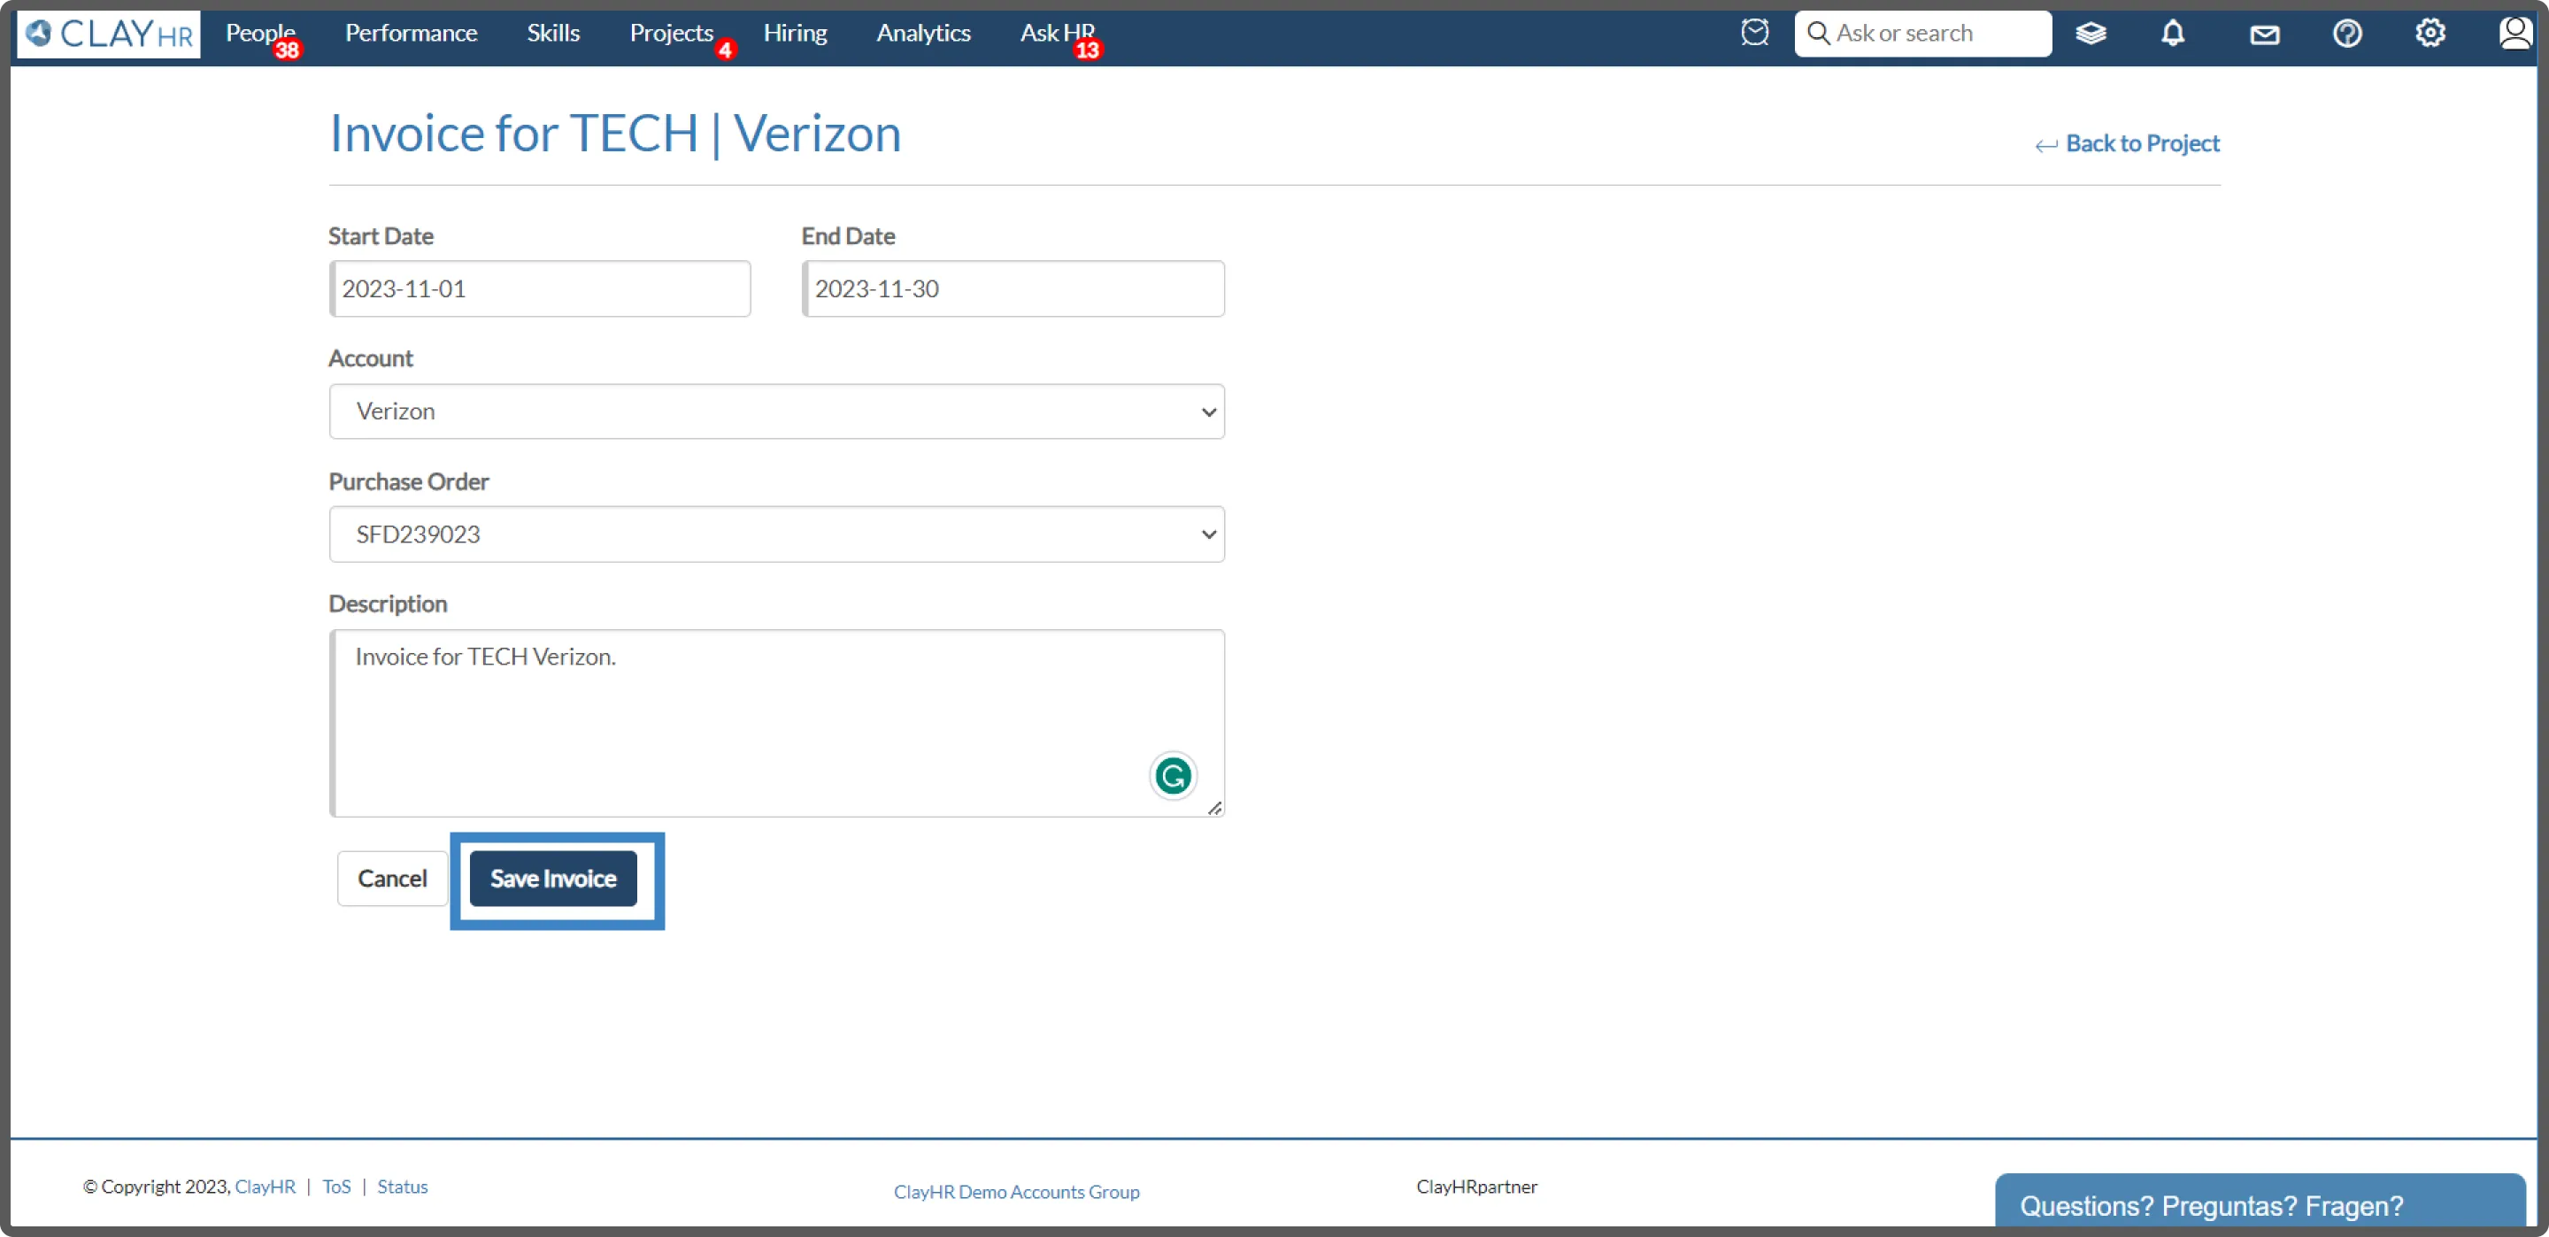Screen dimensions: 2549x1237
Task: Follow the Back to Project link
Action: click(2140, 143)
